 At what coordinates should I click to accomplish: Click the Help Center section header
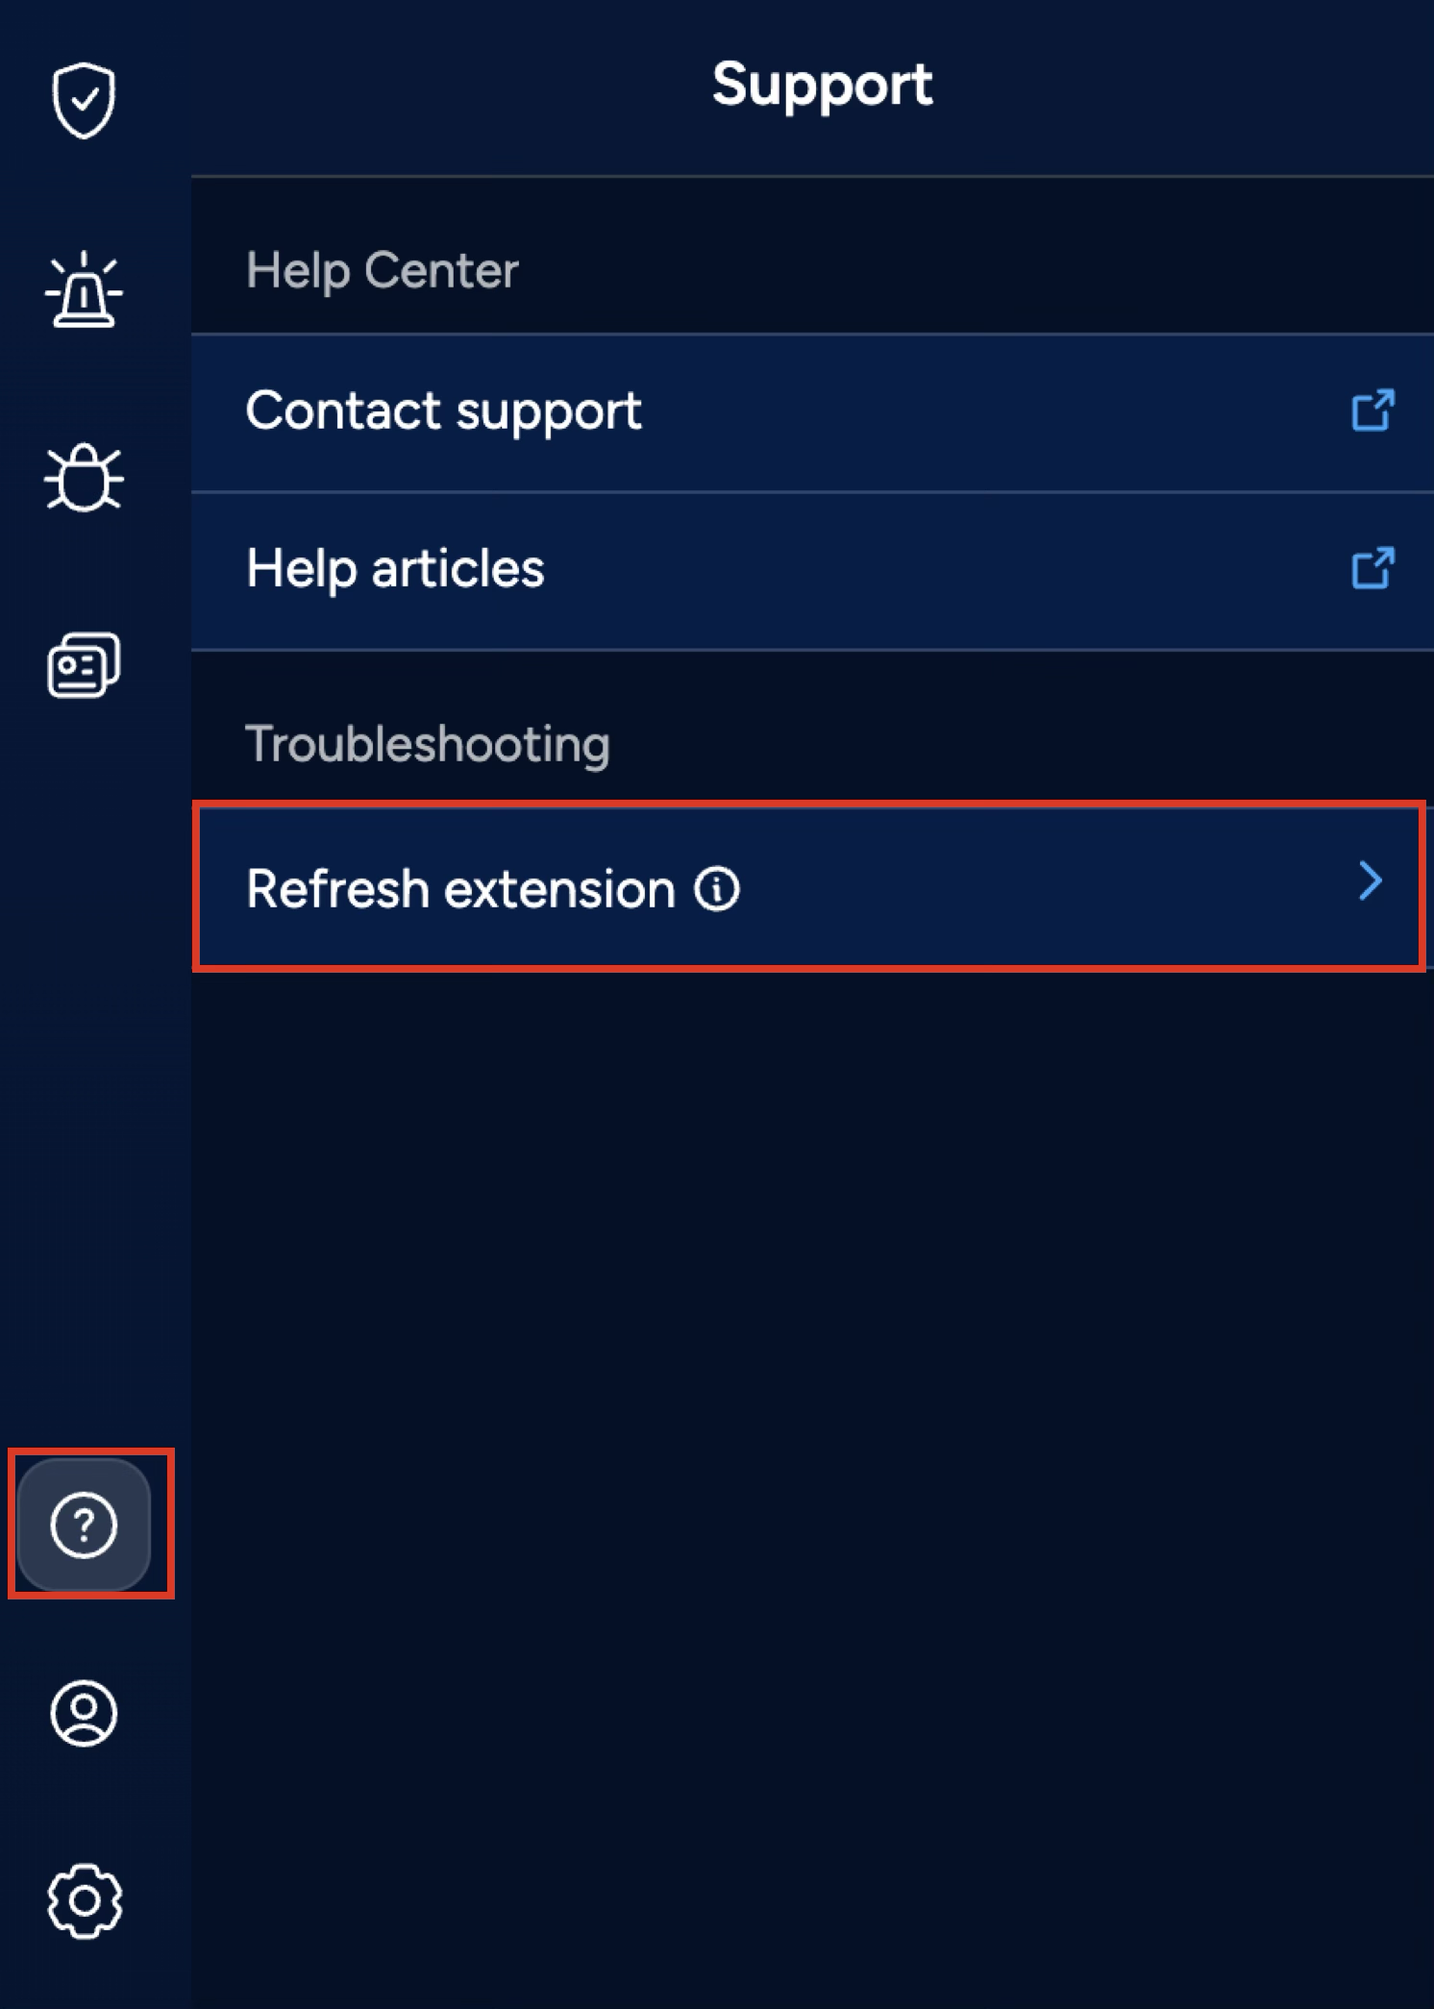(x=382, y=270)
